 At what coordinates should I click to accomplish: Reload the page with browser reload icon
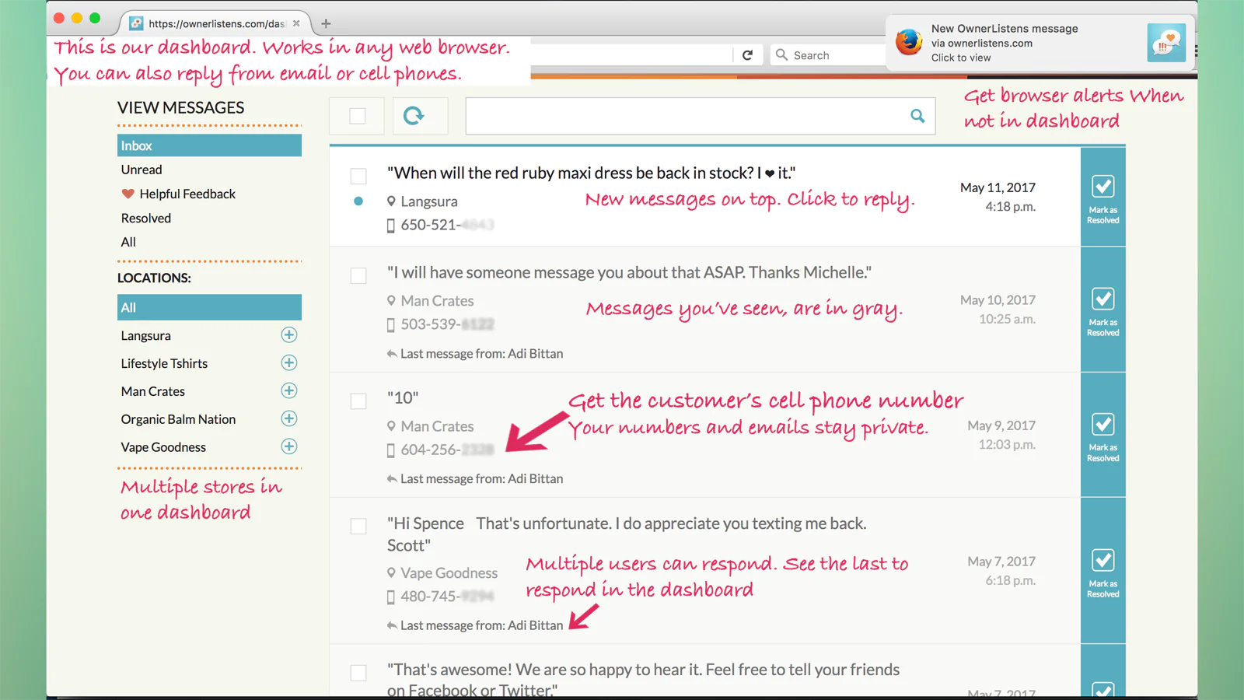coord(747,55)
